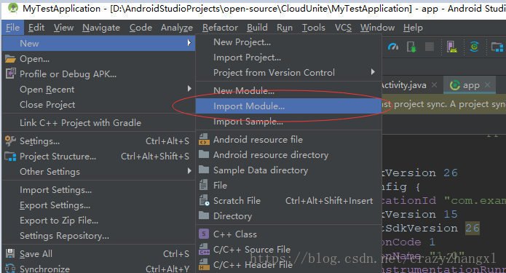Click the Project Structure icon in File menu
The image size is (506, 273).
(10, 157)
